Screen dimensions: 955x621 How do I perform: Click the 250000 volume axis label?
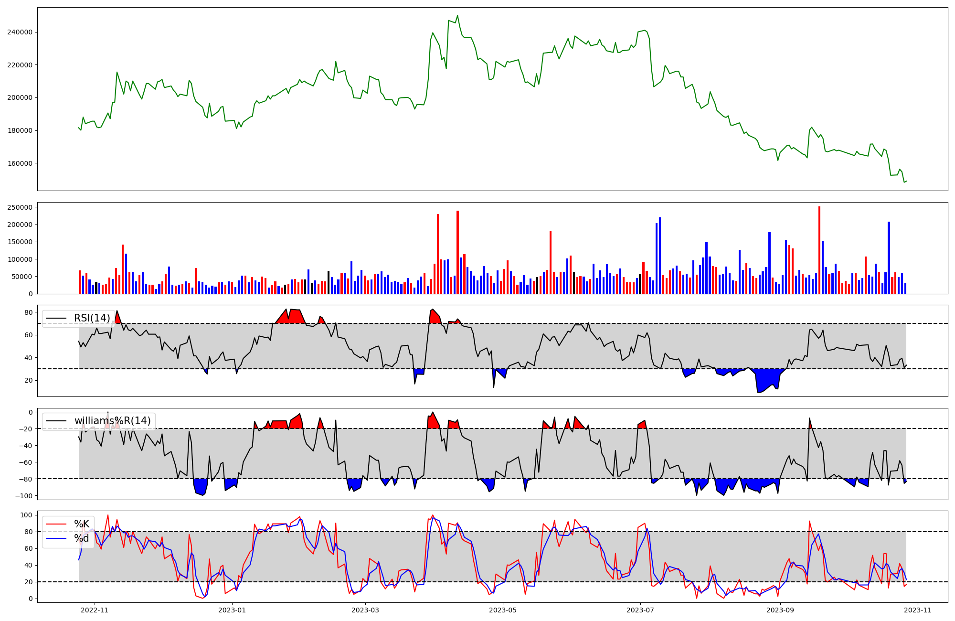(20, 207)
